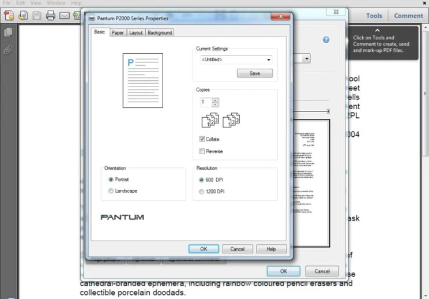This screenshot has width=429, height=299.
Task: Select Landscape orientation
Action: [111, 191]
